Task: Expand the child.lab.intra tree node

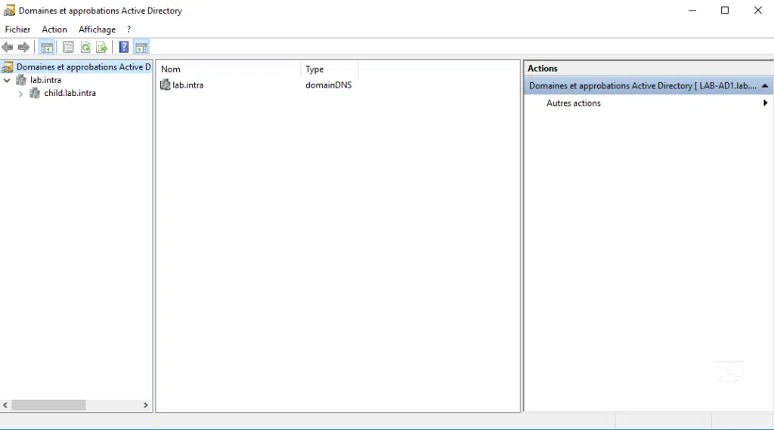Action: [x=20, y=93]
